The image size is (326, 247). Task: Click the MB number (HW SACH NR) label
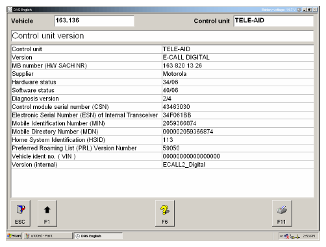click(x=49, y=65)
